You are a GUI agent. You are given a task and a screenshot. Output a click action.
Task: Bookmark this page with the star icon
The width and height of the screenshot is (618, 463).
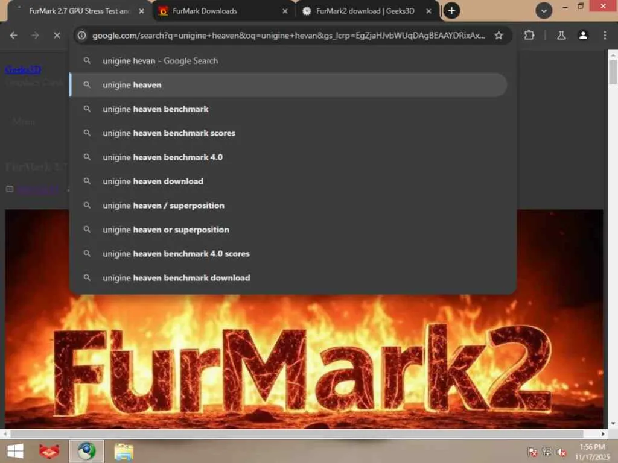(x=499, y=36)
